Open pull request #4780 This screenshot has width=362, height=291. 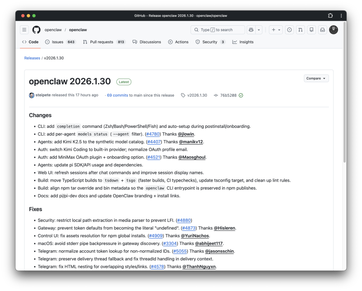(x=153, y=134)
